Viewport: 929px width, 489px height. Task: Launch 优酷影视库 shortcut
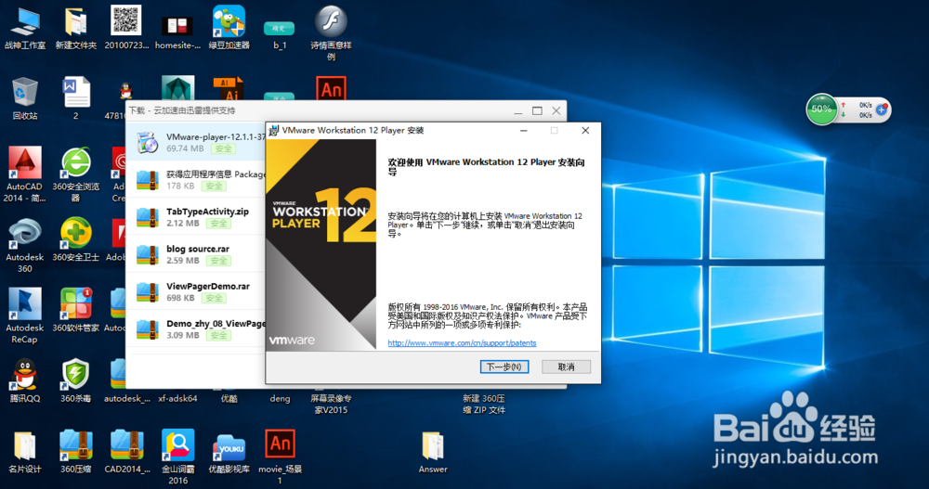229,453
